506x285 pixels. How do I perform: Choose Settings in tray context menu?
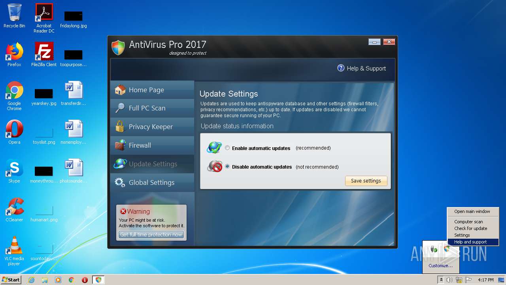click(473, 235)
